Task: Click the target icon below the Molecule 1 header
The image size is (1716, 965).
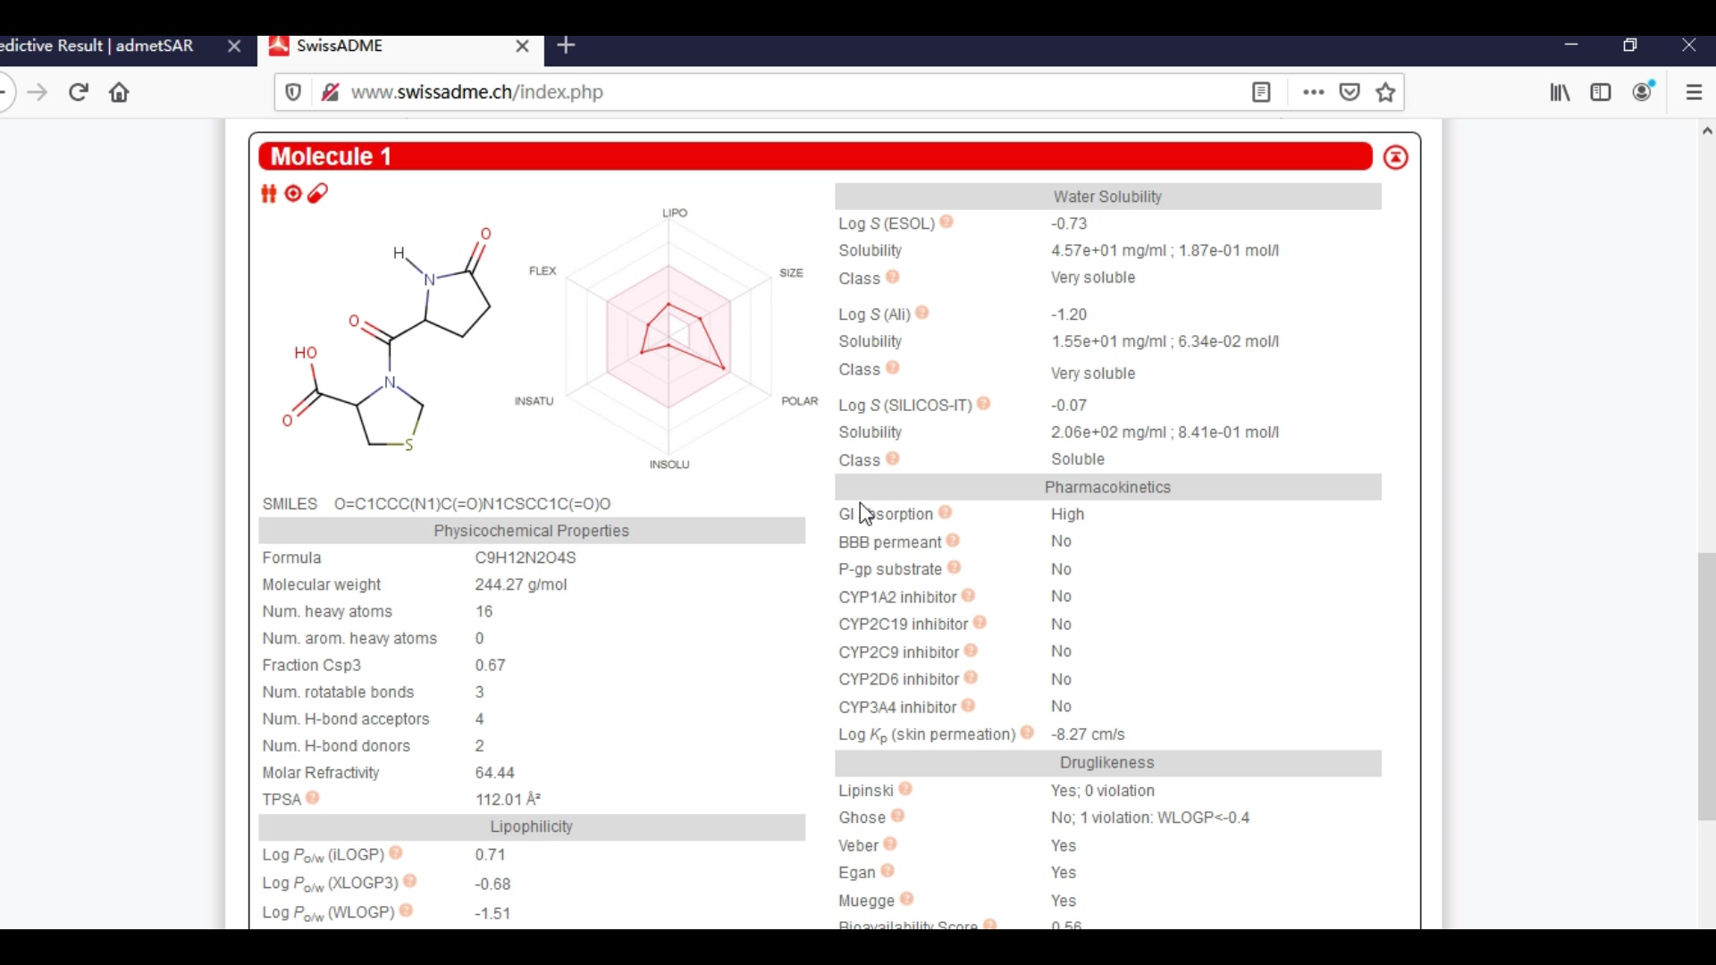Action: click(x=293, y=194)
